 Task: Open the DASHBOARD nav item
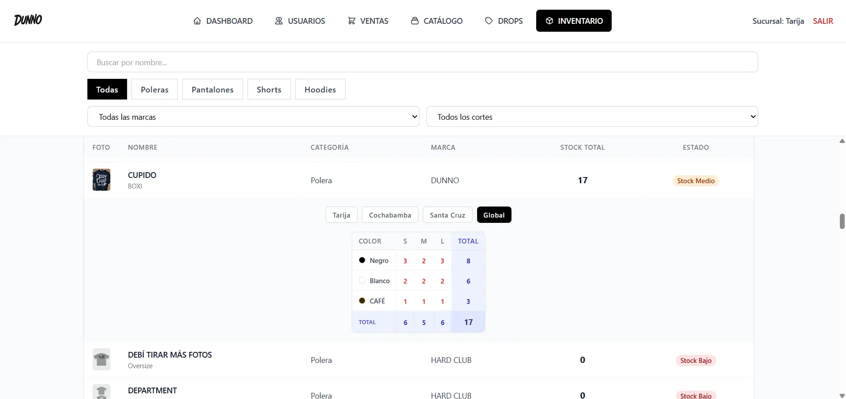click(x=223, y=21)
